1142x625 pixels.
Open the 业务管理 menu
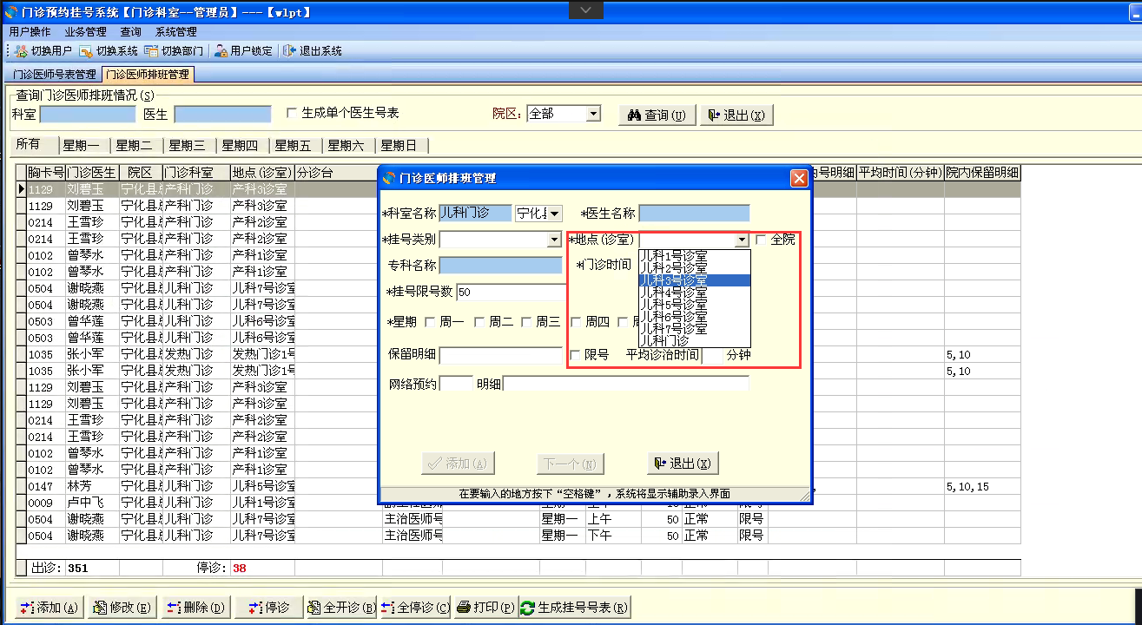pyautogui.click(x=85, y=32)
